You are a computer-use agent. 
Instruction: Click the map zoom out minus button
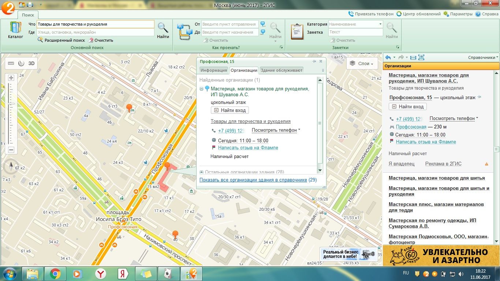pyautogui.click(x=11, y=150)
